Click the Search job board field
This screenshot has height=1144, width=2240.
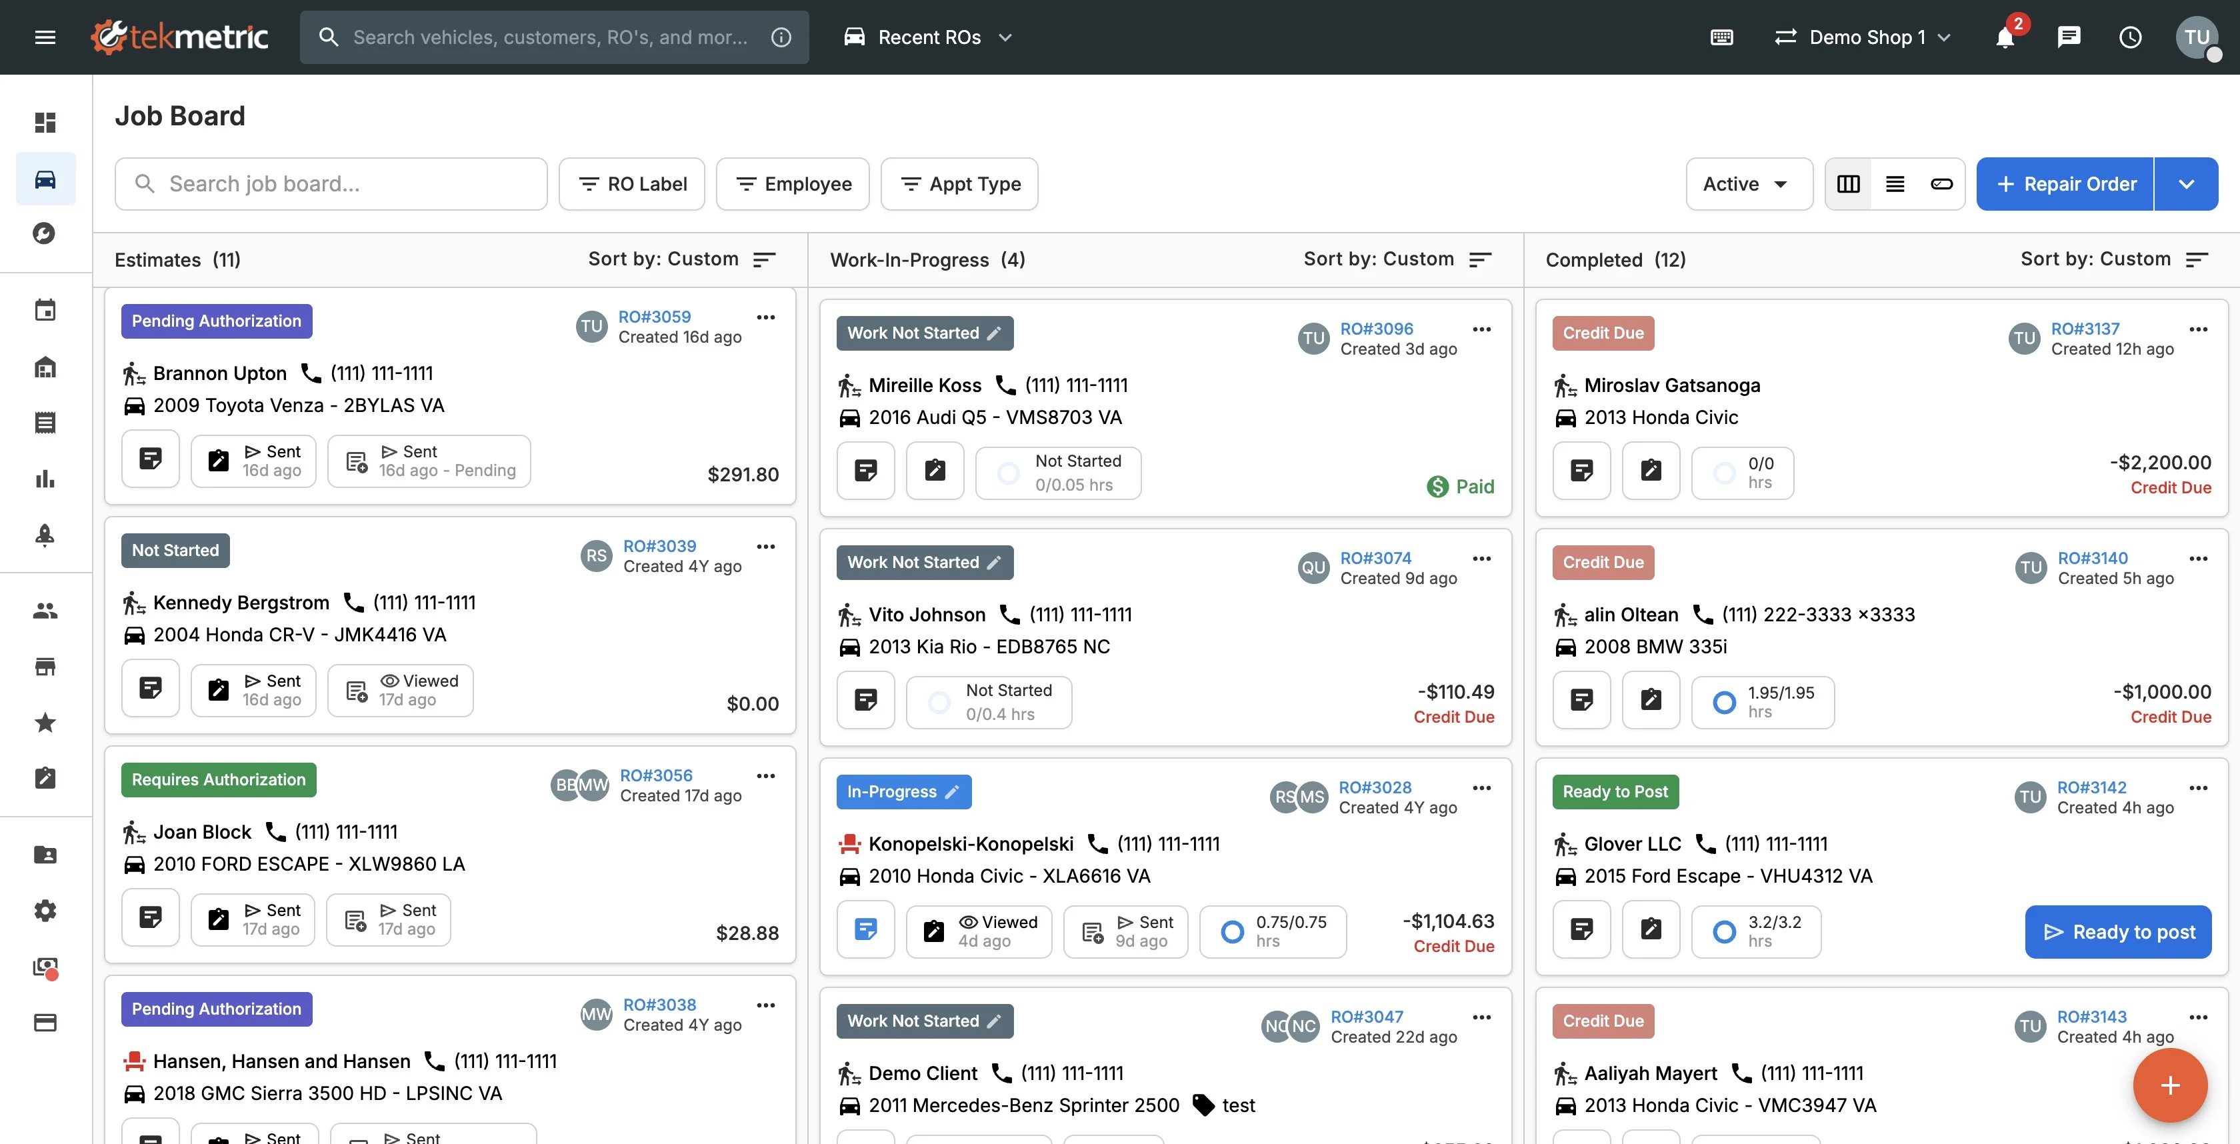(331, 184)
